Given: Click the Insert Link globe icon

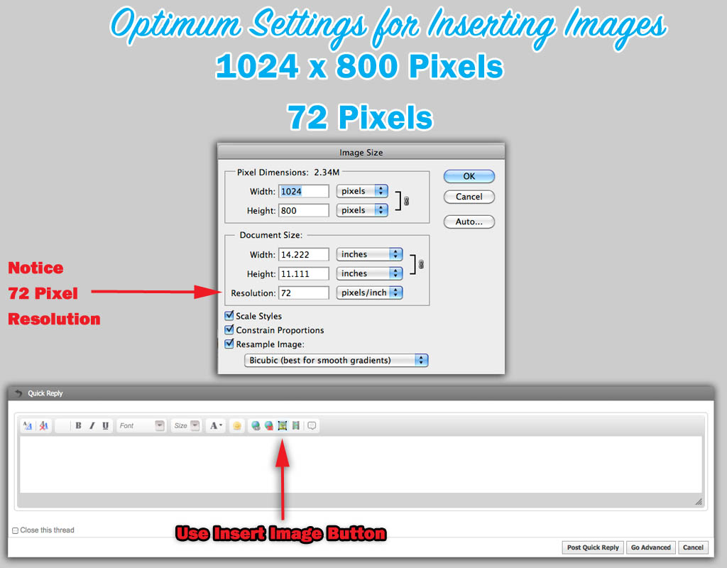Looking at the screenshot, I should tap(256, 426).
